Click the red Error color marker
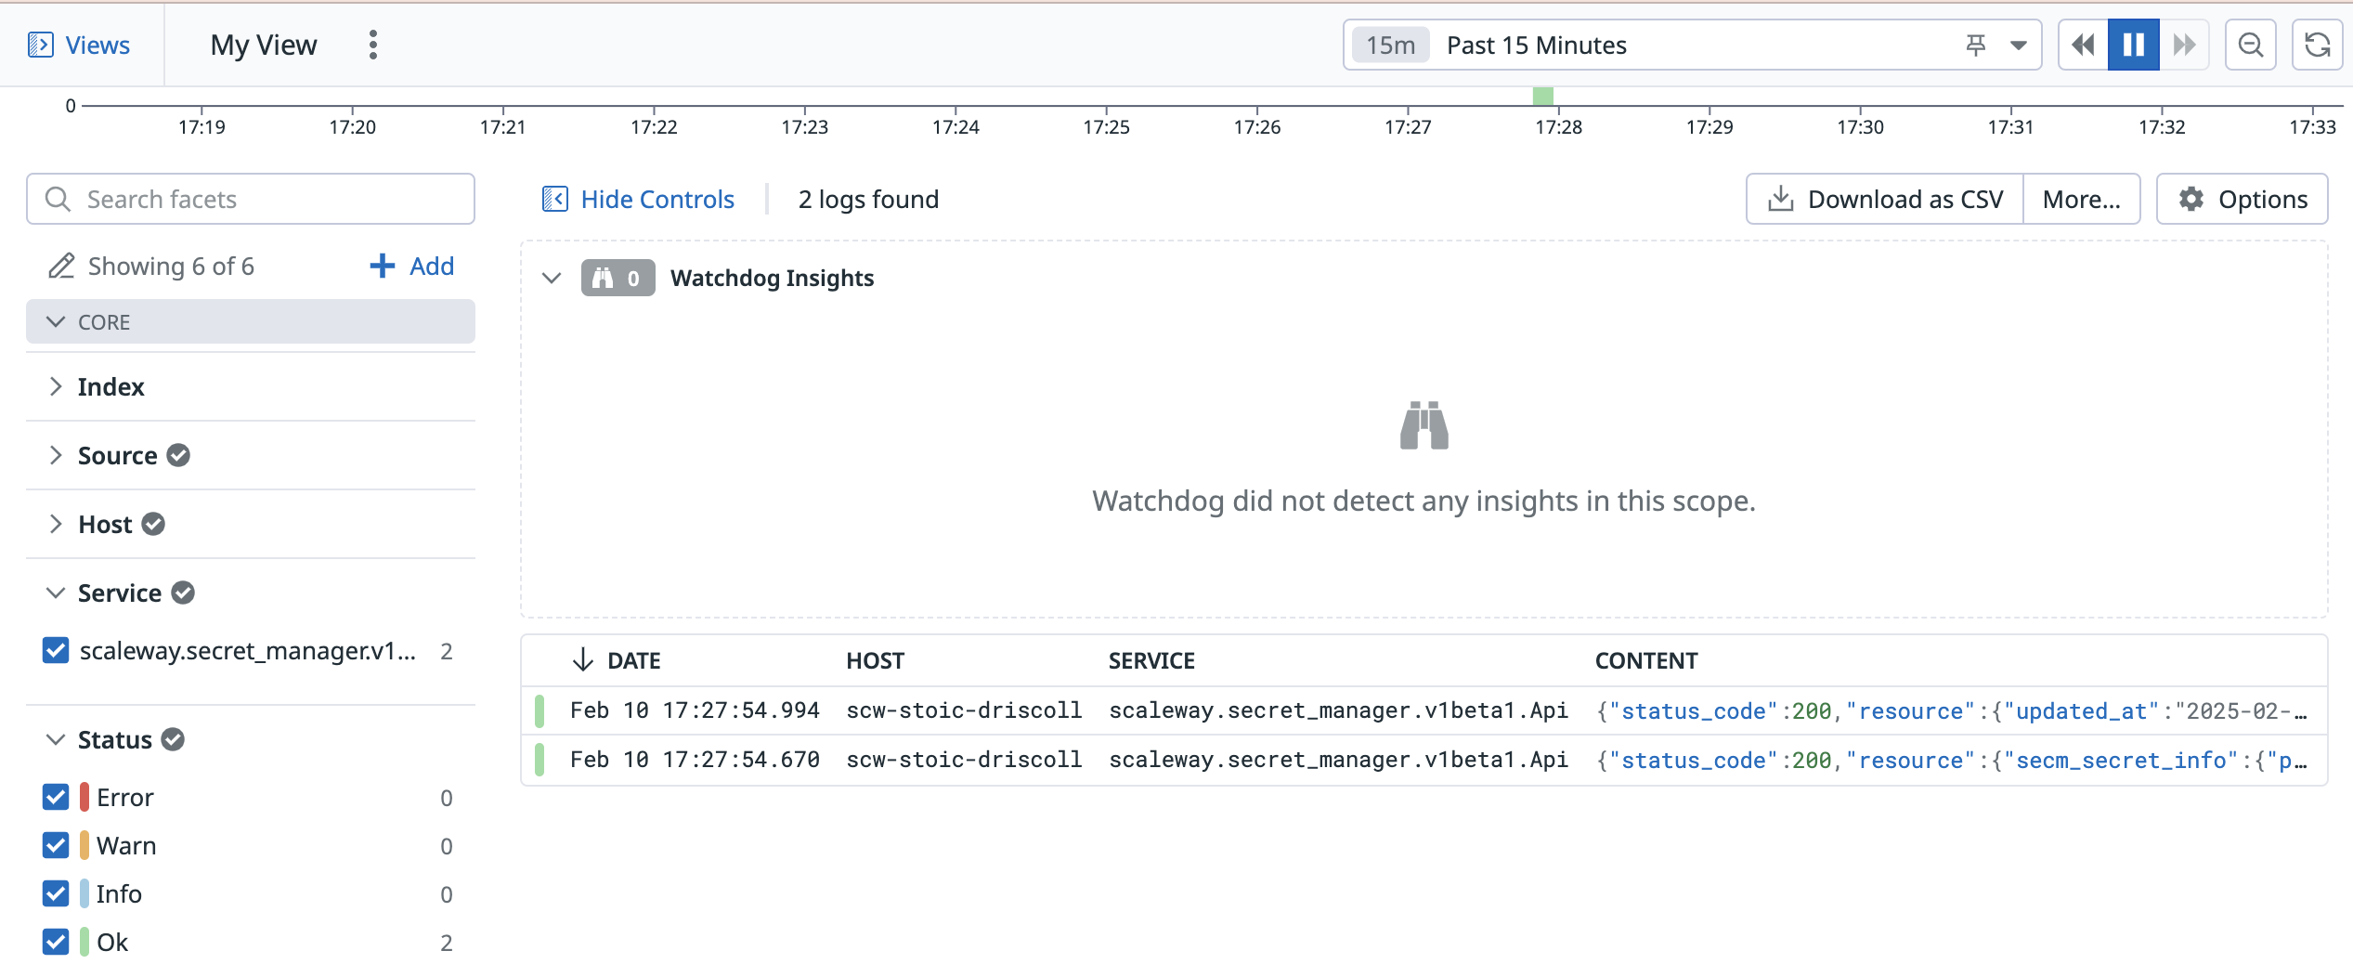 [x=84, y=797]
